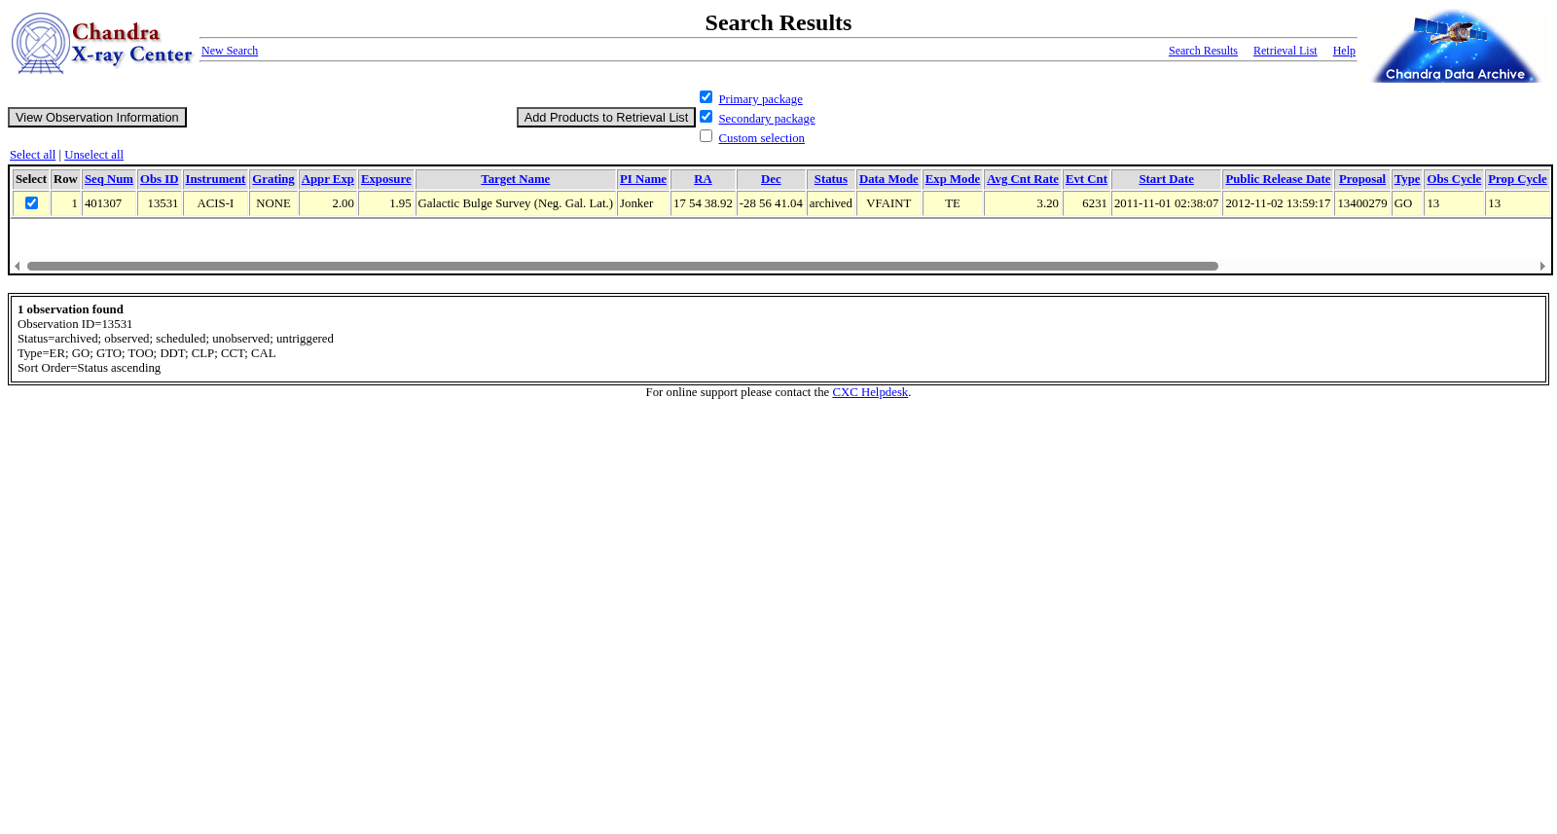The image size is (1557, 834).
Task: Go to Search Results nav link
Action: [x=1203, y=51]
